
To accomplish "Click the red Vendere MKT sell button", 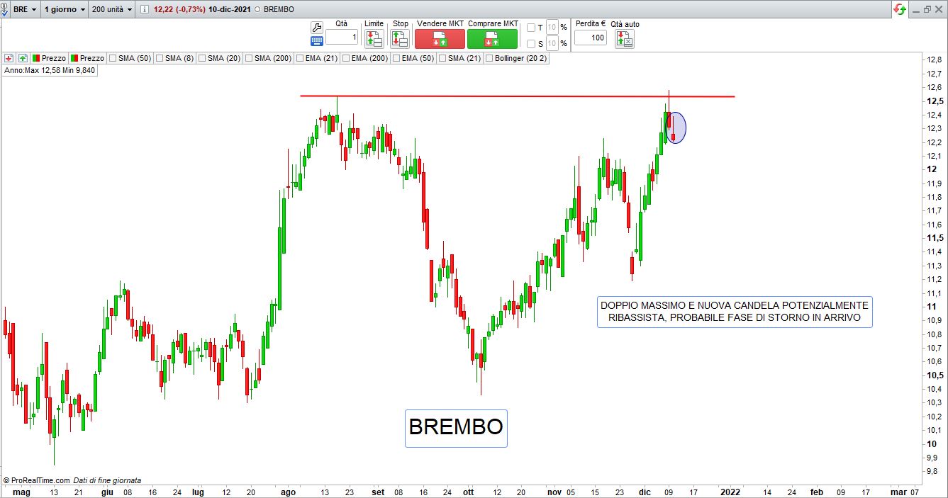I will (440, 39).
